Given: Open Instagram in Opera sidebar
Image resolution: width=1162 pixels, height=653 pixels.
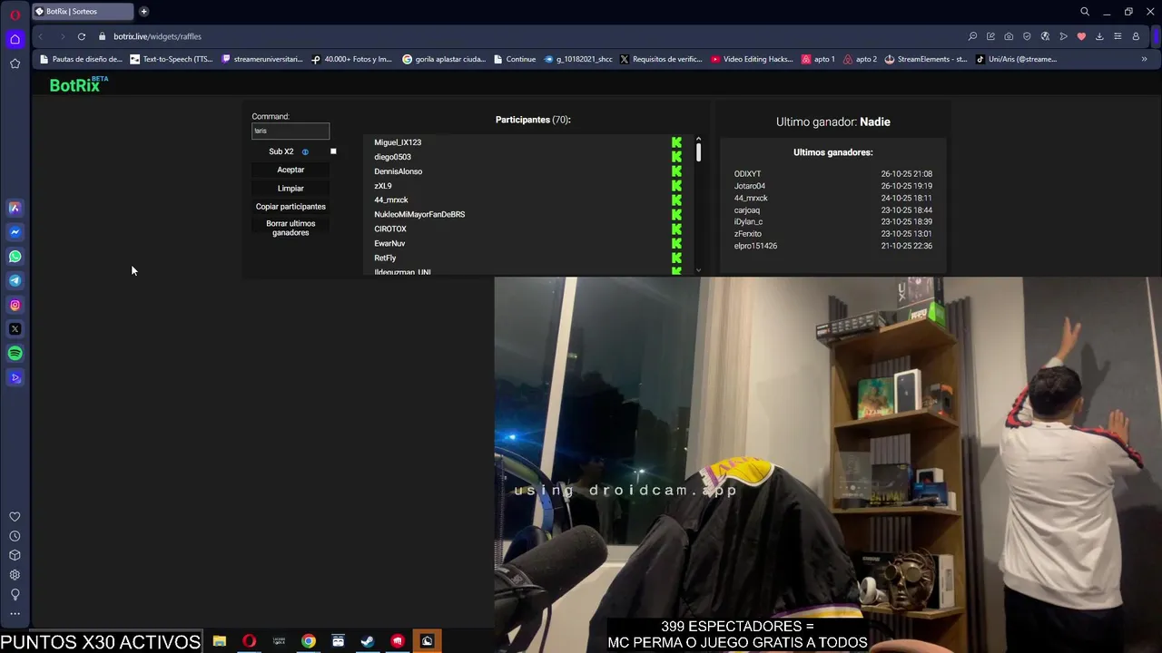Looking at the screenshot, I should (x=15, y=306).
